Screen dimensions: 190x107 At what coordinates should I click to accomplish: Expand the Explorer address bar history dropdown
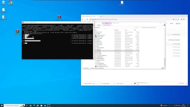135,28
